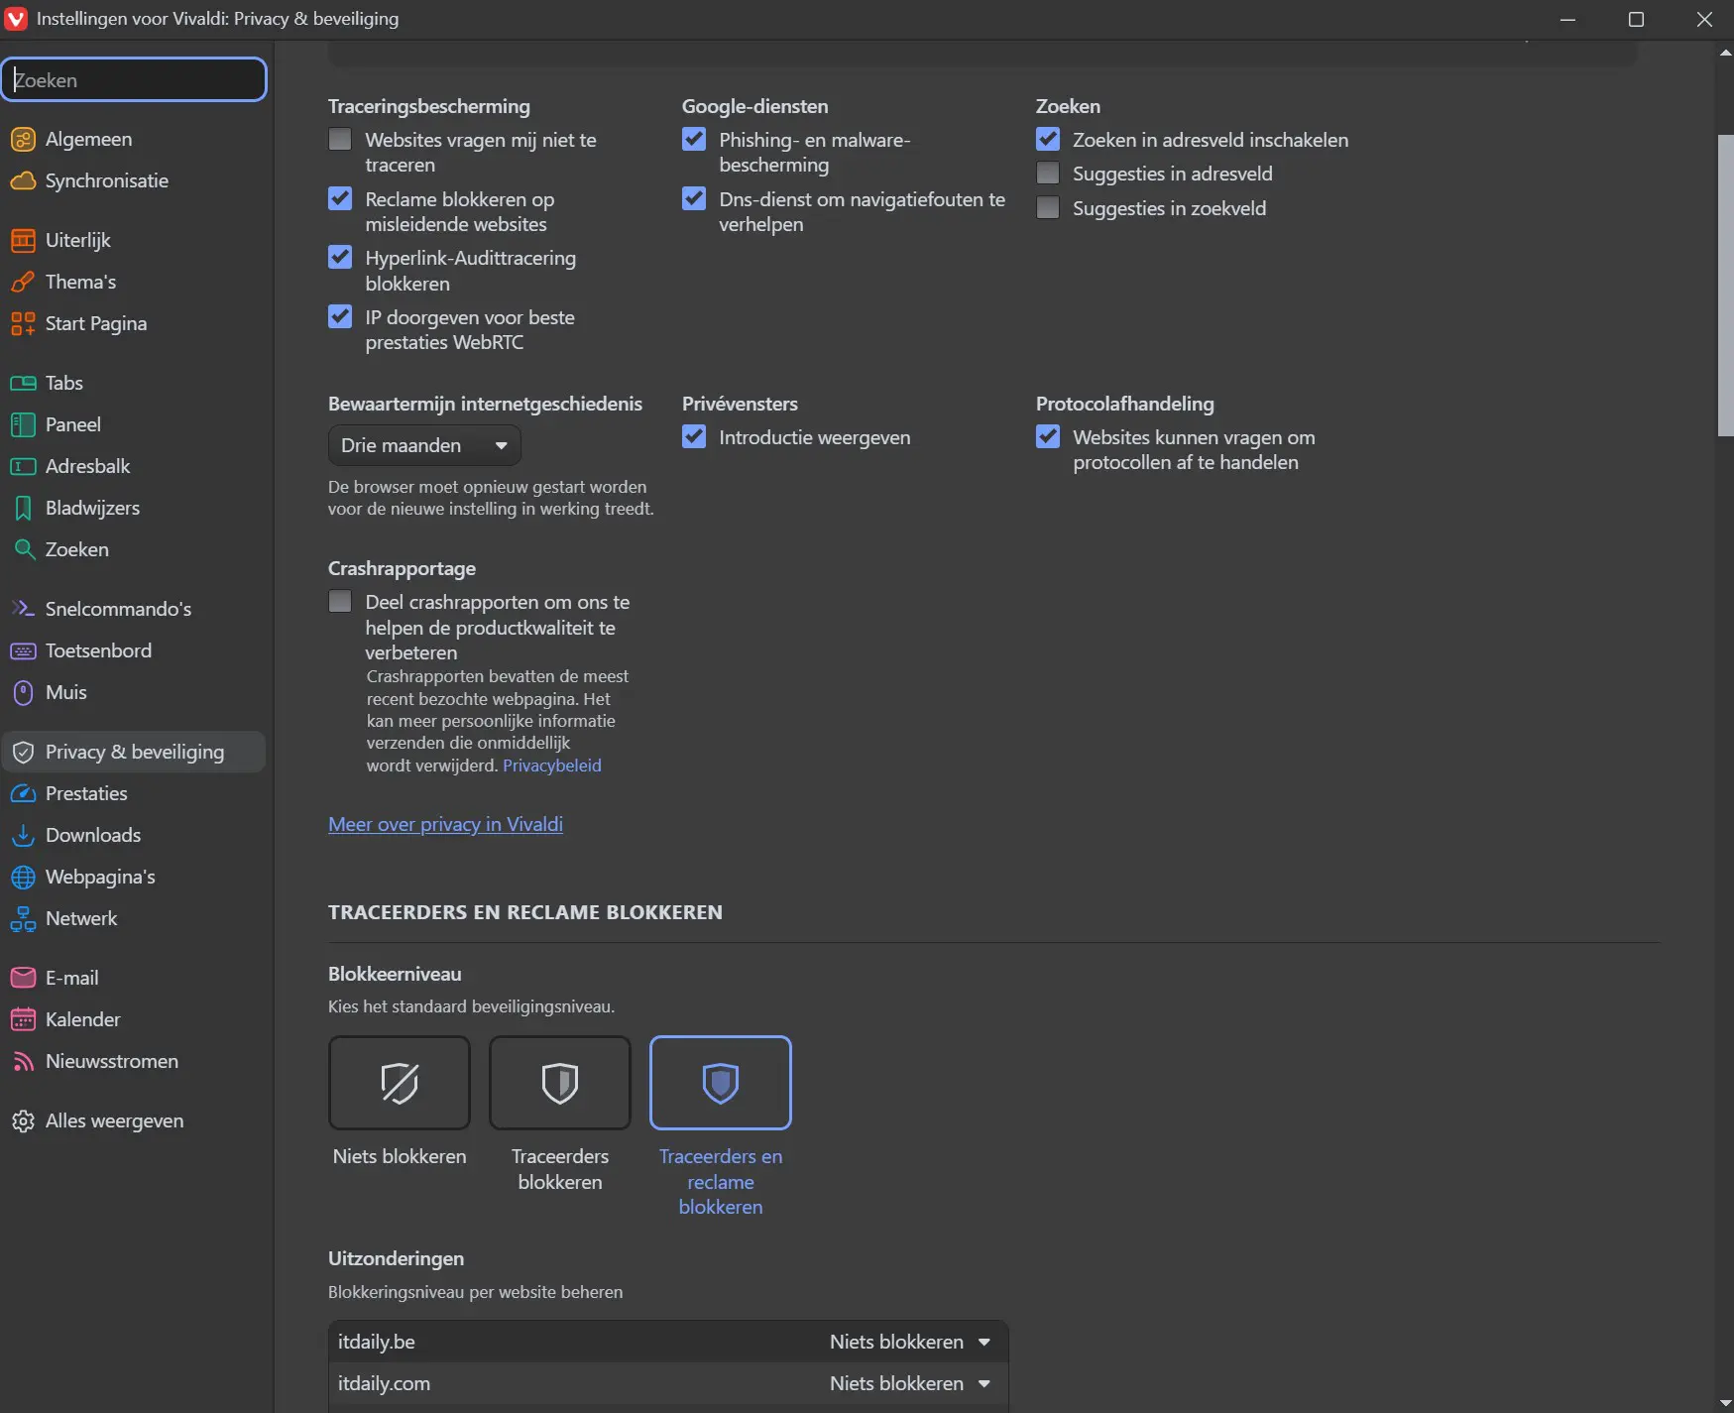Toggle Websites kunnen vragen om protocollen checkbox

click(1048, 436)
